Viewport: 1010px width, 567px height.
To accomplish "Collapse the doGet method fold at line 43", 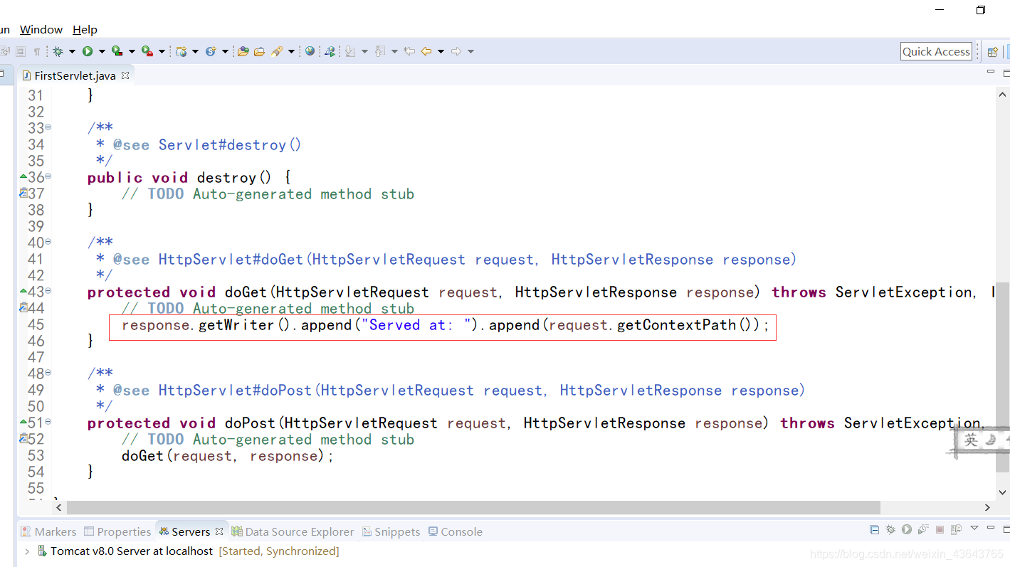I will point(48,292).
